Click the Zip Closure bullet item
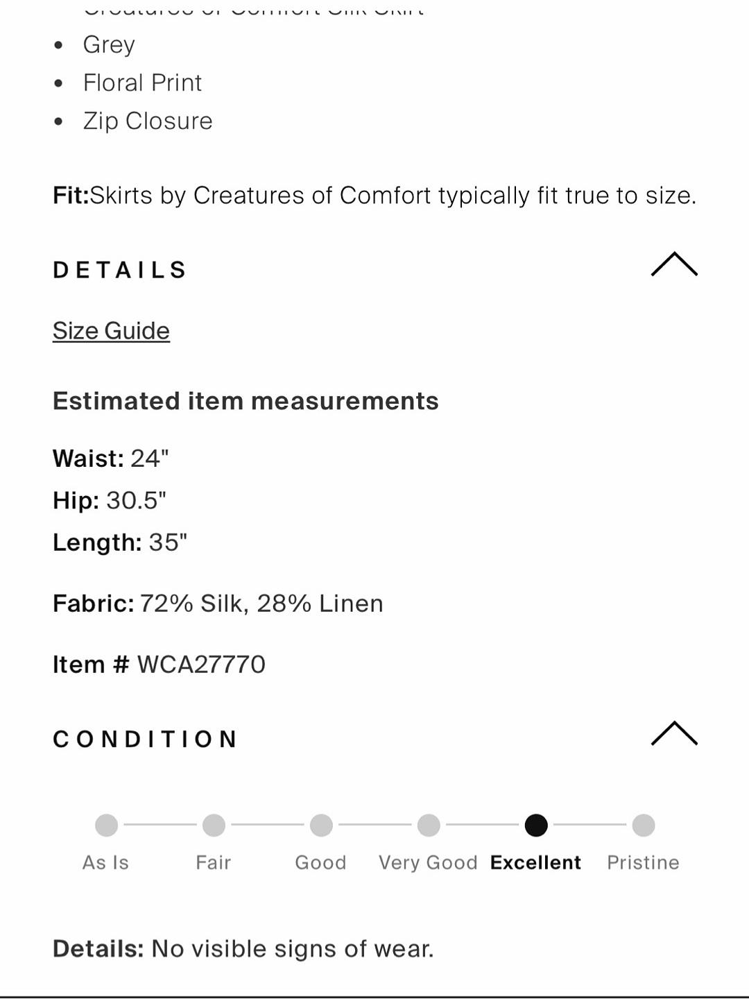This screenshot has height=999, width=749. click(147, 121)
